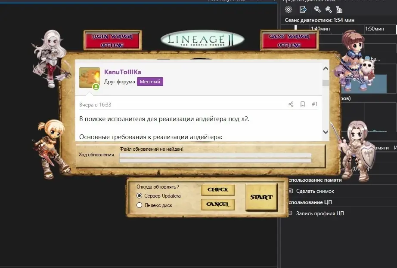Image resolution: width=397 pixels, height=268 pixels.
Task: Click the GAME SERVER OFFLINE status banner
Action: [x=289, y=40]
